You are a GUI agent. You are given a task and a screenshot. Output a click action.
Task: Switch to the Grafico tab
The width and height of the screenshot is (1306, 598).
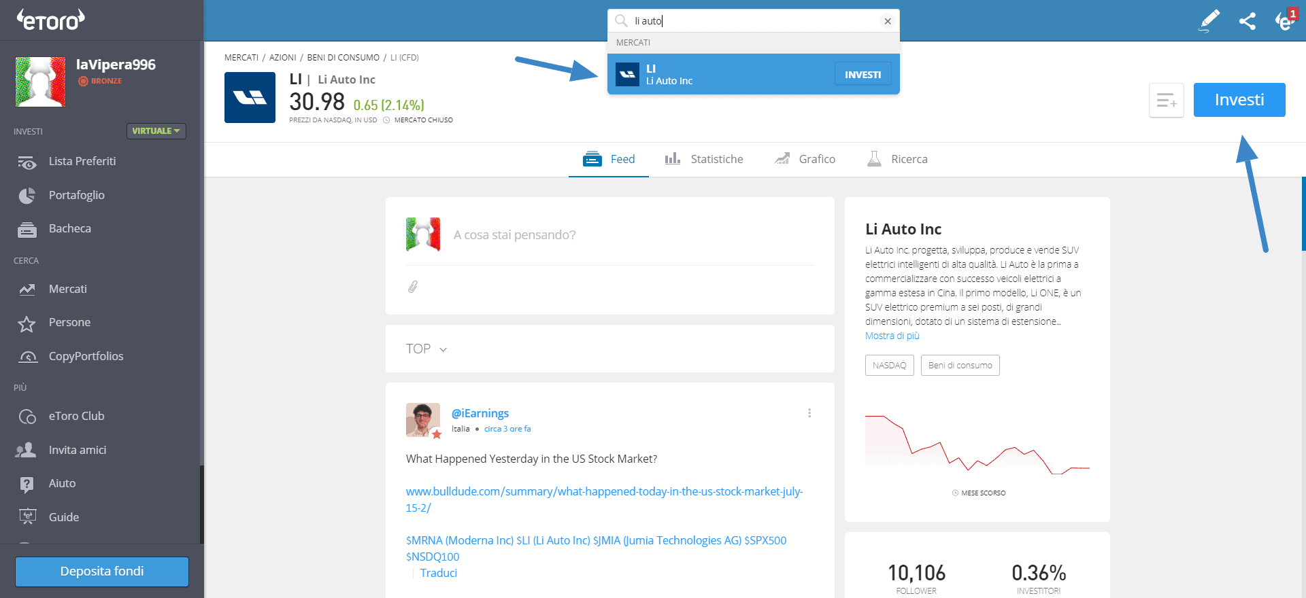(805, 159)
